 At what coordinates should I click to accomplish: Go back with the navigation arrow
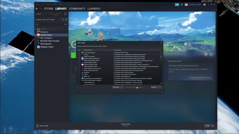pyautogui.click(x=37, y=9)
